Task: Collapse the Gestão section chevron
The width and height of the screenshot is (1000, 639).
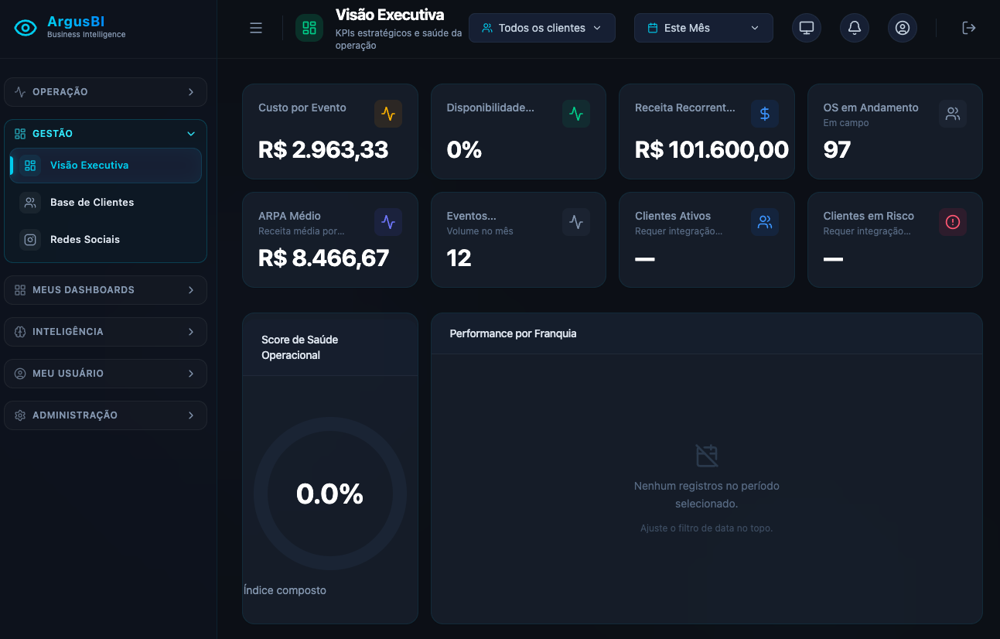Action: (x=191, y=134)
